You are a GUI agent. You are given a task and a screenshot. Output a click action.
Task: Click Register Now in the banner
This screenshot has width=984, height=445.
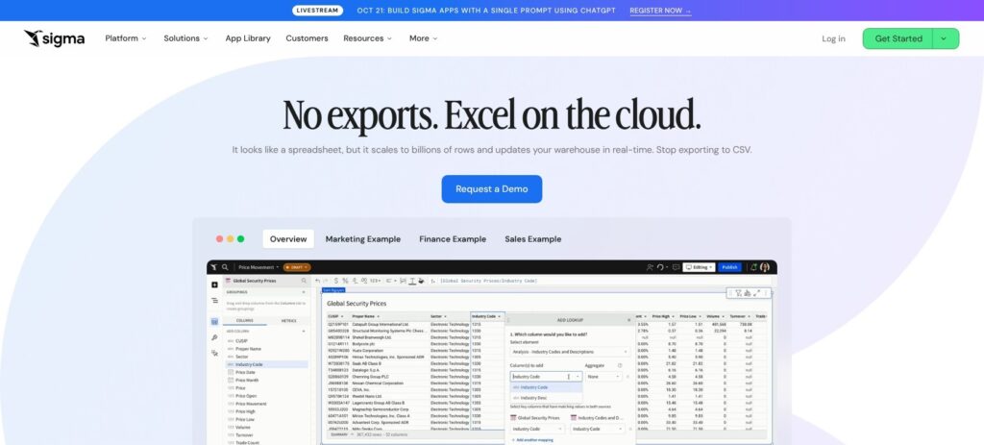click(x=660, y=11)
